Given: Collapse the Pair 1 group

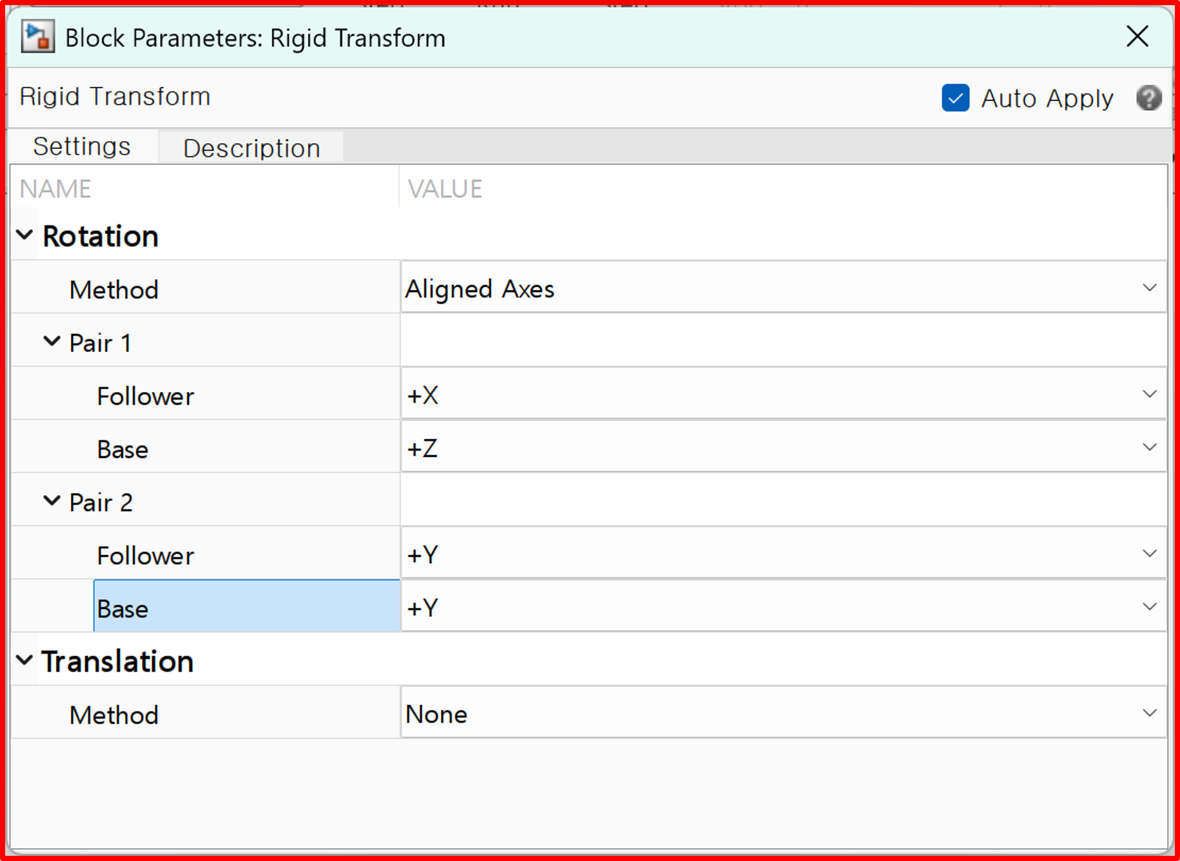Looking at the screenshot, I should pos(52,342).
